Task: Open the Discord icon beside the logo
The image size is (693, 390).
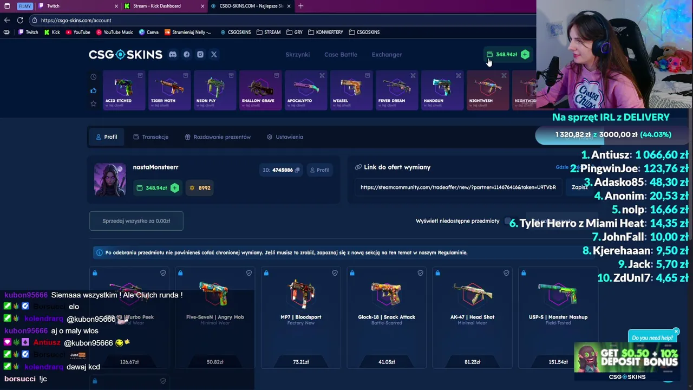Action: pos(173,54)
